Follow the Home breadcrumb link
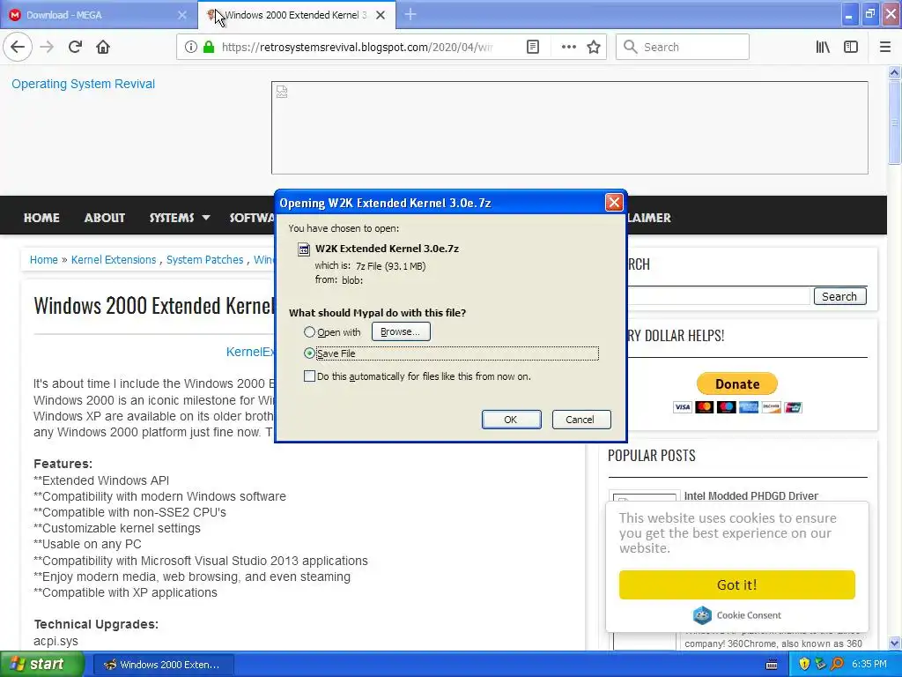Viewport: 902px width, 677px height. [x=44, y=260]
